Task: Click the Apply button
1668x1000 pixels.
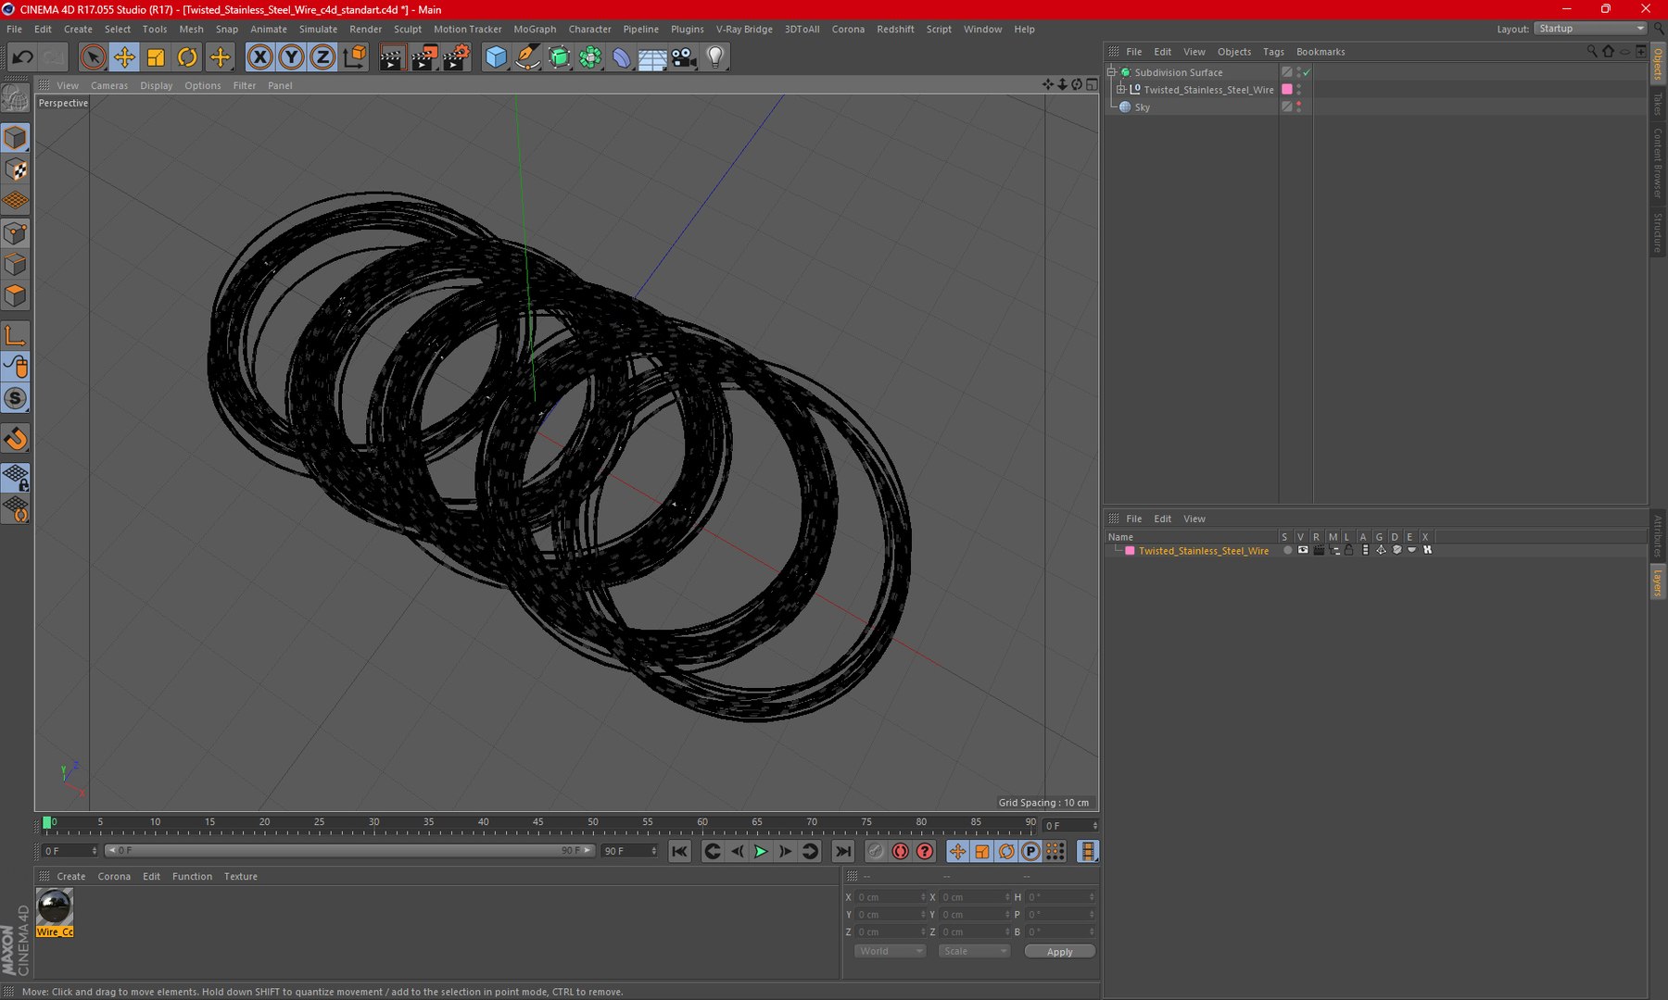Action: coord(1059,952)
